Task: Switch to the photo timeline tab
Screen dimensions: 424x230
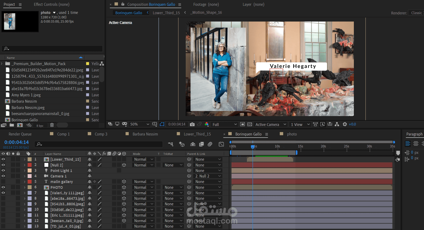Action: point(292,134)
